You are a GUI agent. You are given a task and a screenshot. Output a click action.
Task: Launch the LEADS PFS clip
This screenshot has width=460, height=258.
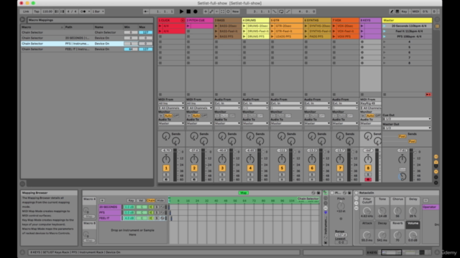point(272,37)
